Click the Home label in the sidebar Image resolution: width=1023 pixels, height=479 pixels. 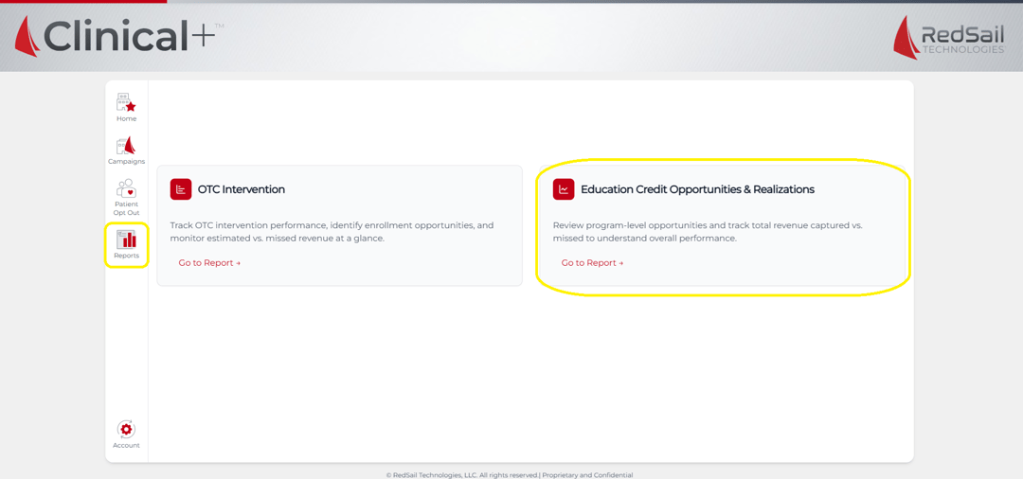point(127,118)
